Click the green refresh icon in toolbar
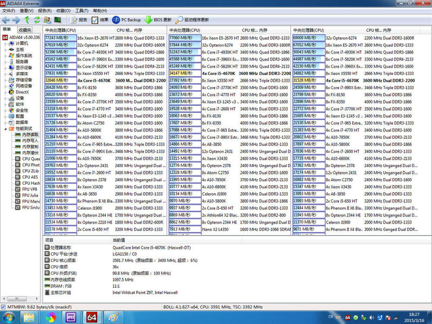 pyautogui.click(x=37, y=20)
